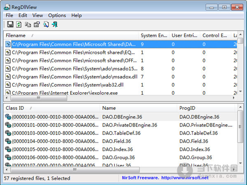Viewport: 247px width, 185px height.
Task: Sort by the Filename column header
Action: 71,35
